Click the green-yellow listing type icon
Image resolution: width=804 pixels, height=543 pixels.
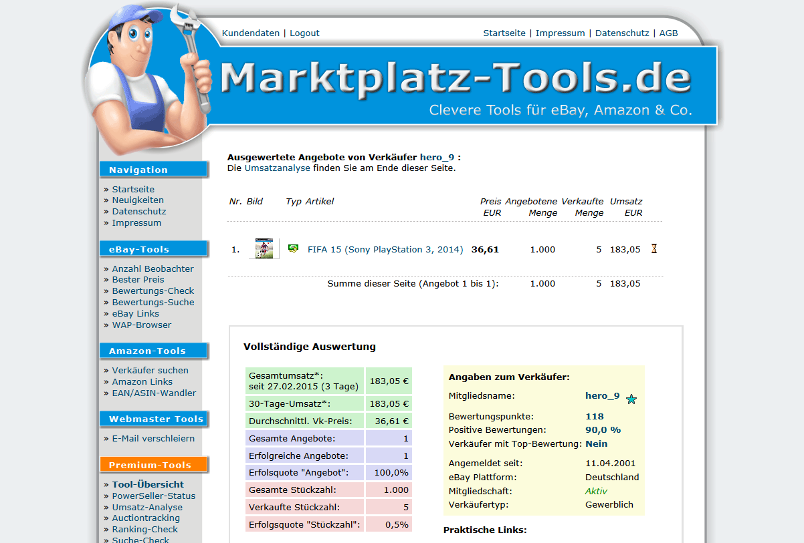293,248
